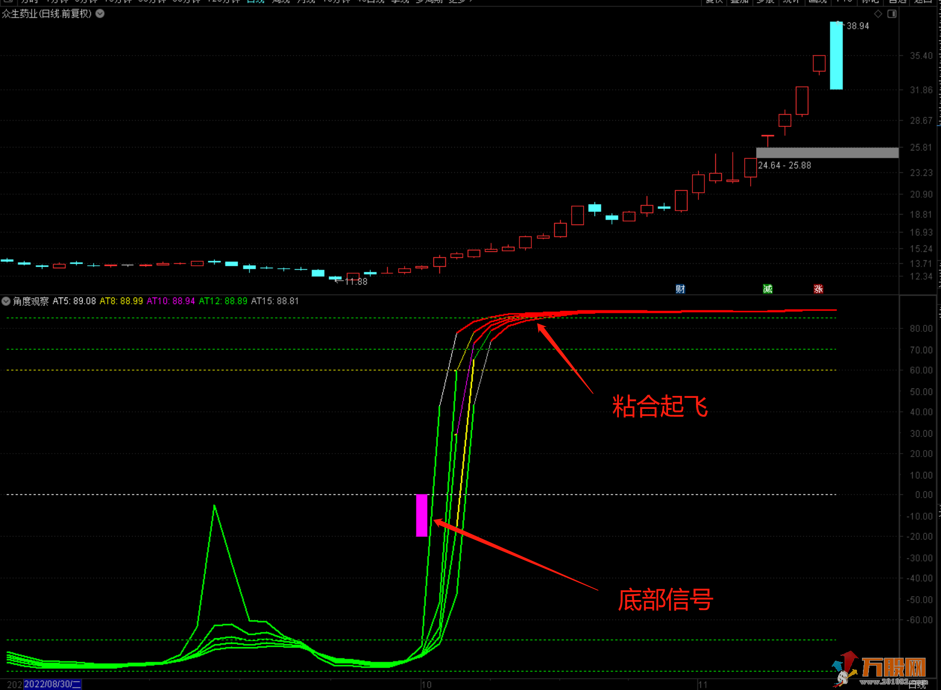Click 60.00 on the indicator axis
Image resolution: width=941 pixels, height=690 pixels.
(921, 370)
